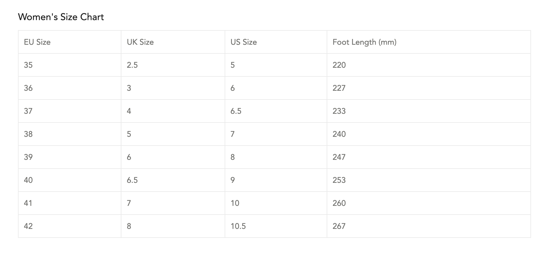
Task: Click US size 10.5 cell
Action: click(238, 226)
